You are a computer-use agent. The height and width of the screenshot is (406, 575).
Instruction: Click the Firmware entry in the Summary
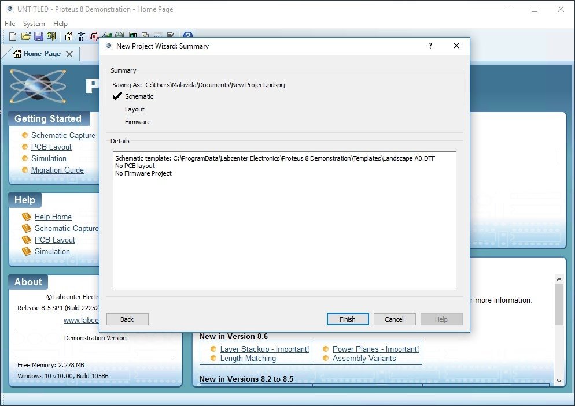[x=138, y=122]
